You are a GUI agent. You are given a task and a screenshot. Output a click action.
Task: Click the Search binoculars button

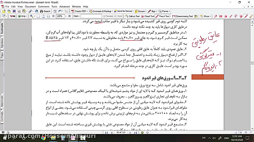[x=45, y=11]
